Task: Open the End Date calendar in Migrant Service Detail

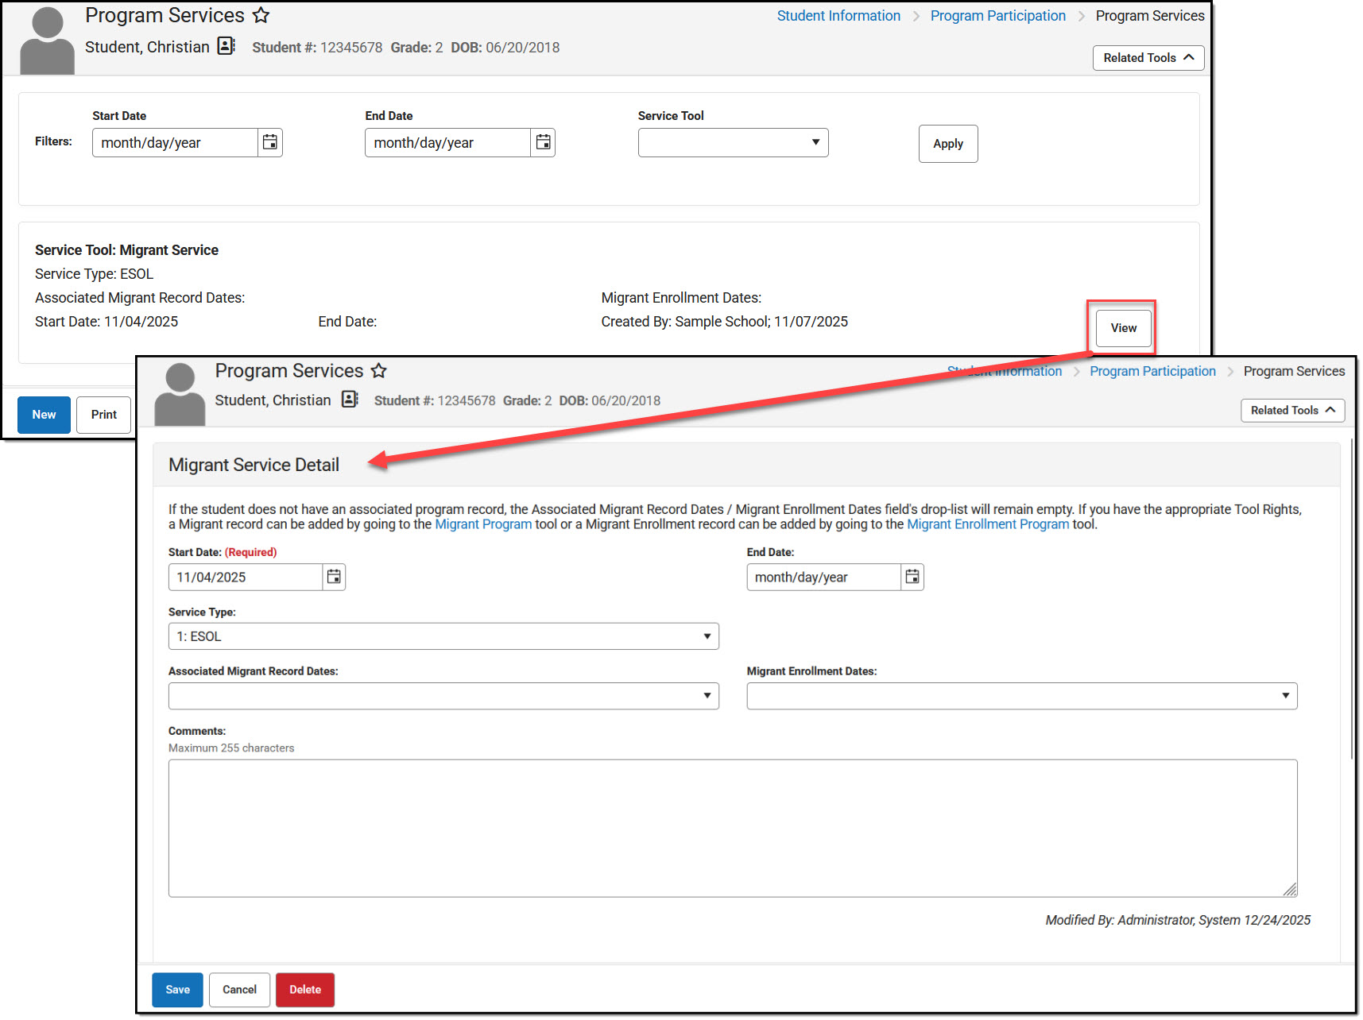Action: click(x=912, y=577)
